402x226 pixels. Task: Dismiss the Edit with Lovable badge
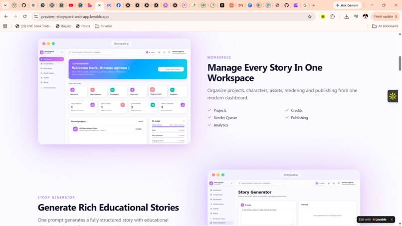pyautogui.click(x=392, y=220)
